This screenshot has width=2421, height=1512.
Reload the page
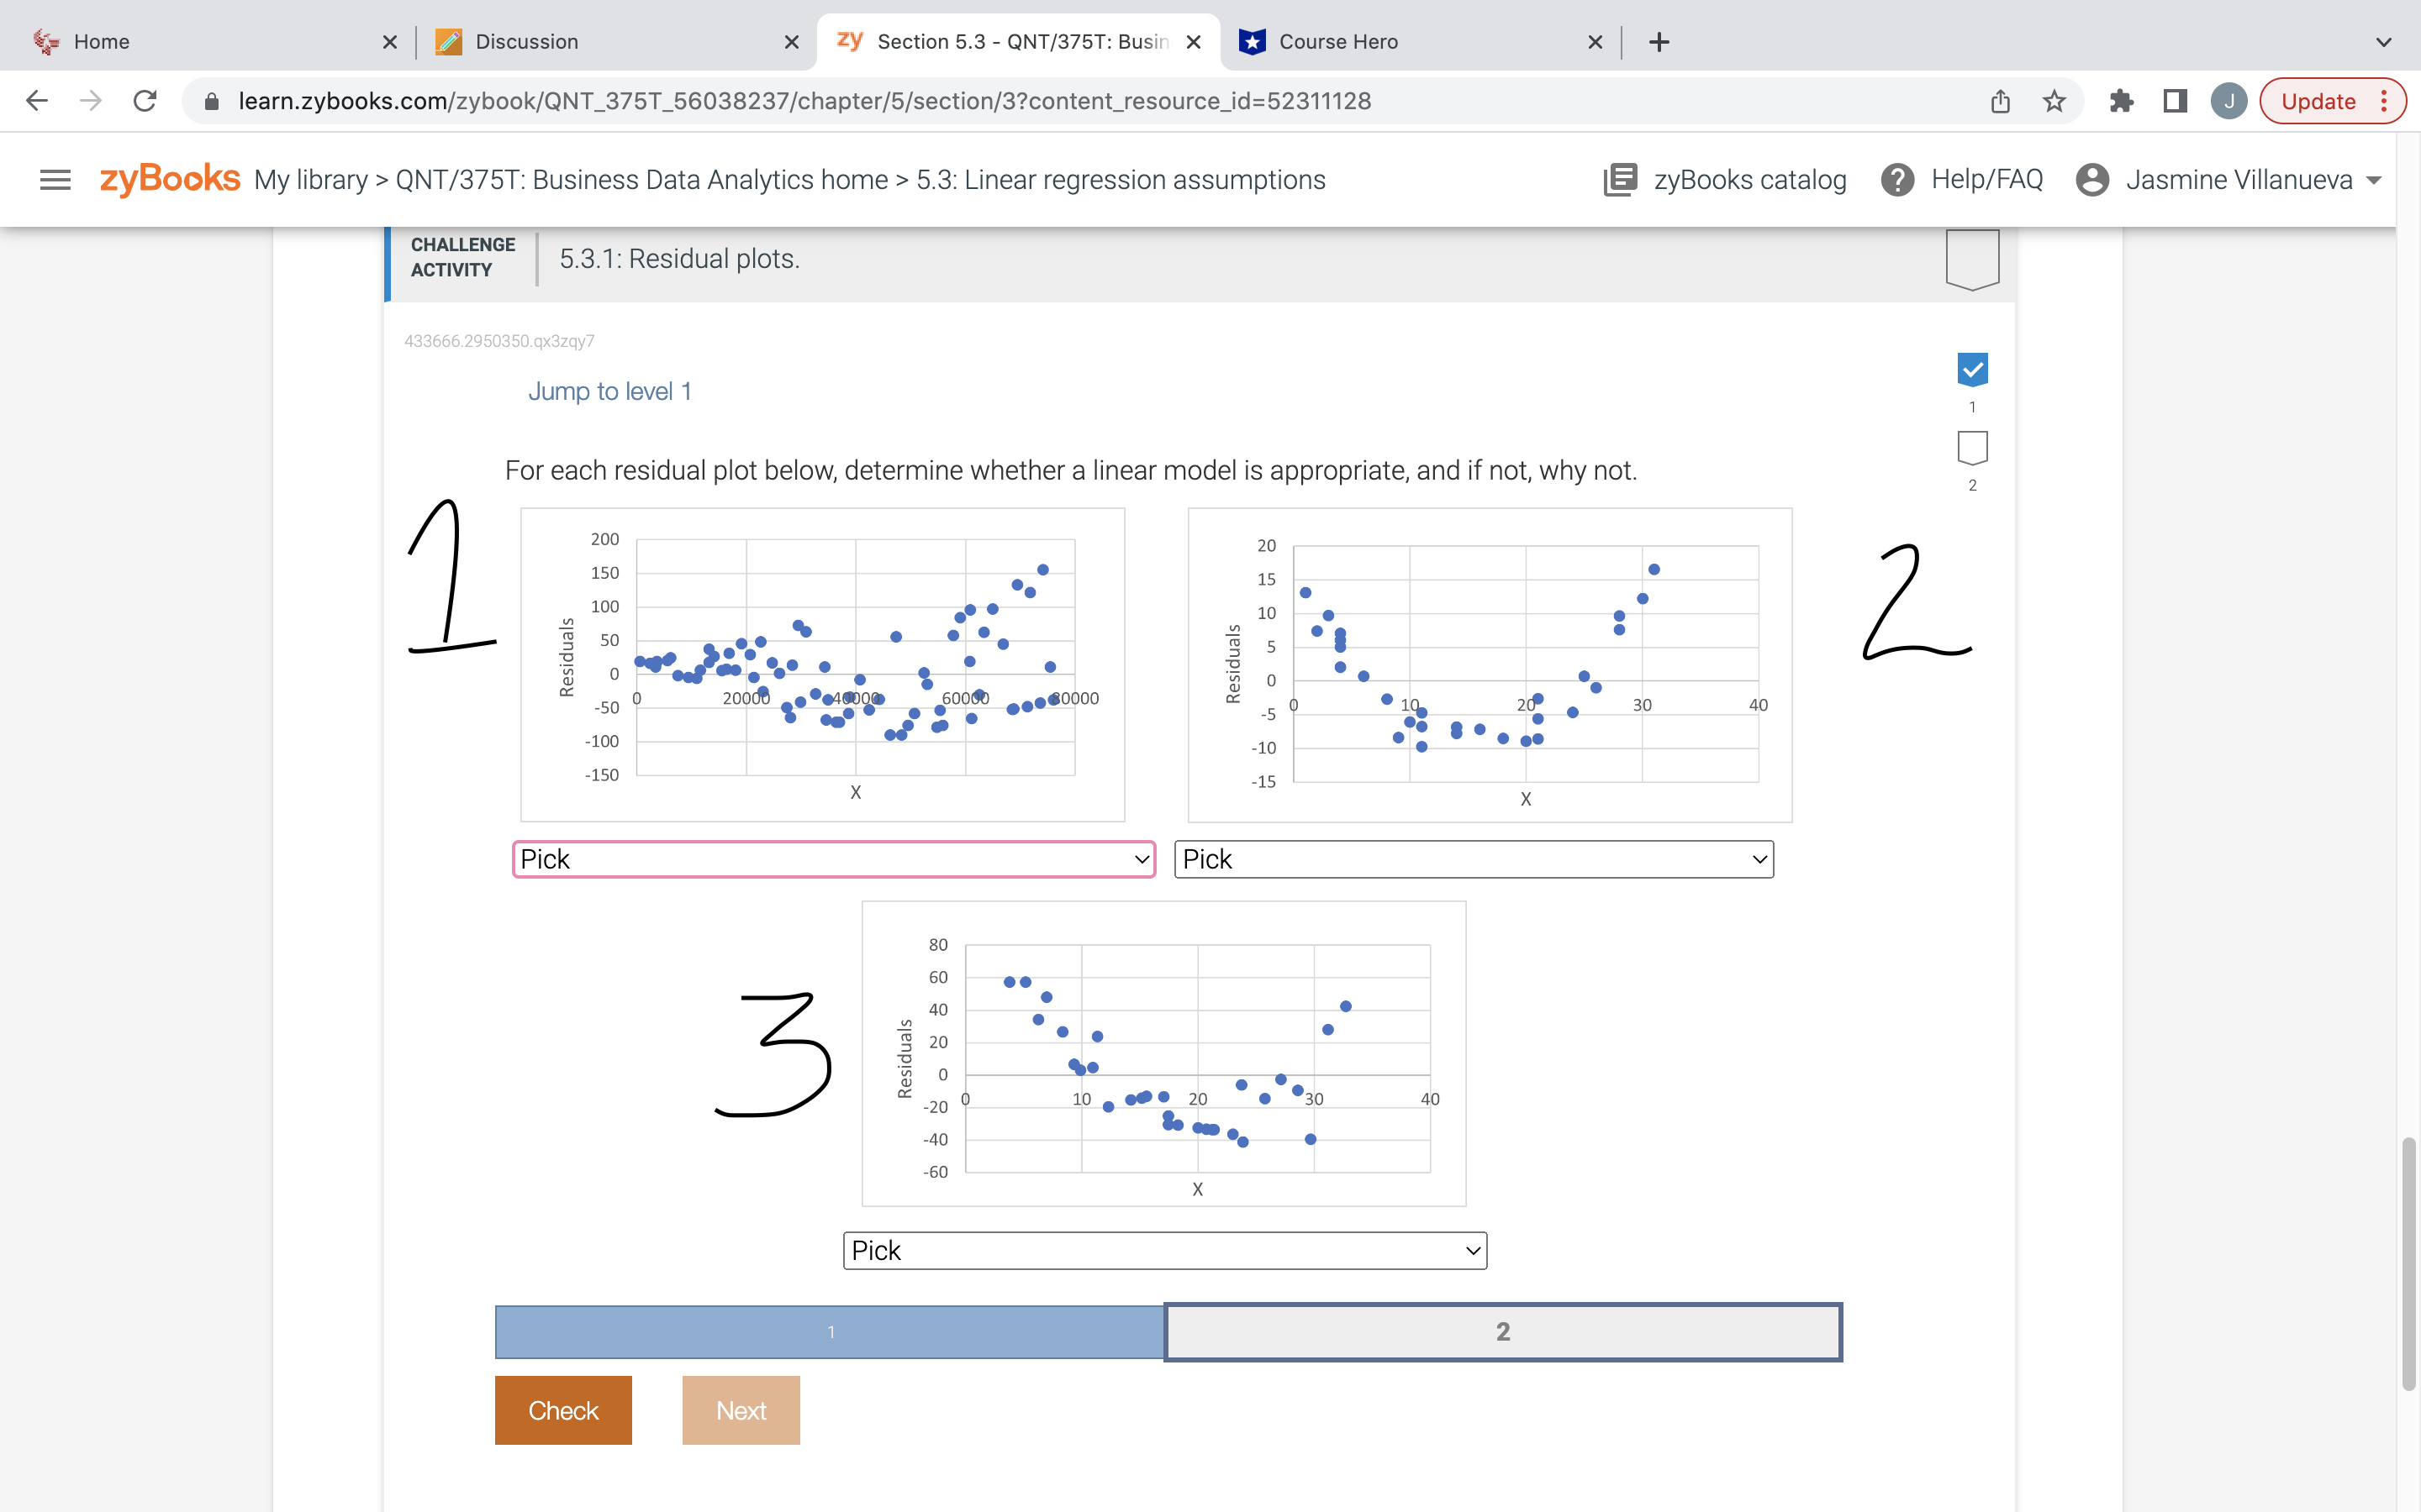(145, 101)
